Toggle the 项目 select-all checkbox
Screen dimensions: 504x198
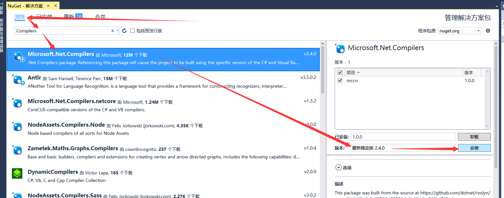coord(340,72)
